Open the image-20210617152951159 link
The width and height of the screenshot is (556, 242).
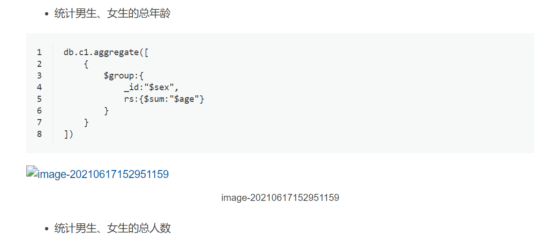point(103,175)
